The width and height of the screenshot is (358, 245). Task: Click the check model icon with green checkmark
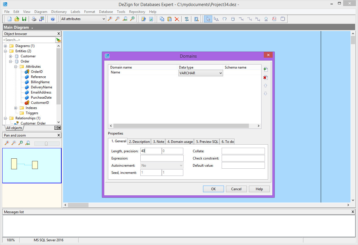click(x=151, y=19)
